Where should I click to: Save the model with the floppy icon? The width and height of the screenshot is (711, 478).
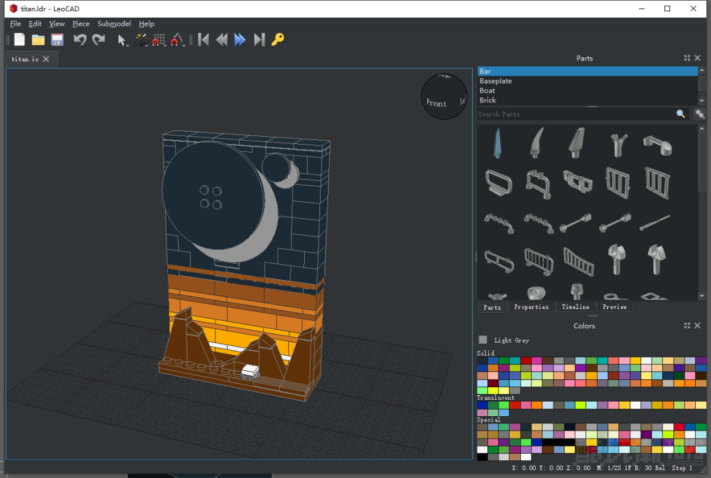click(57, 40)
